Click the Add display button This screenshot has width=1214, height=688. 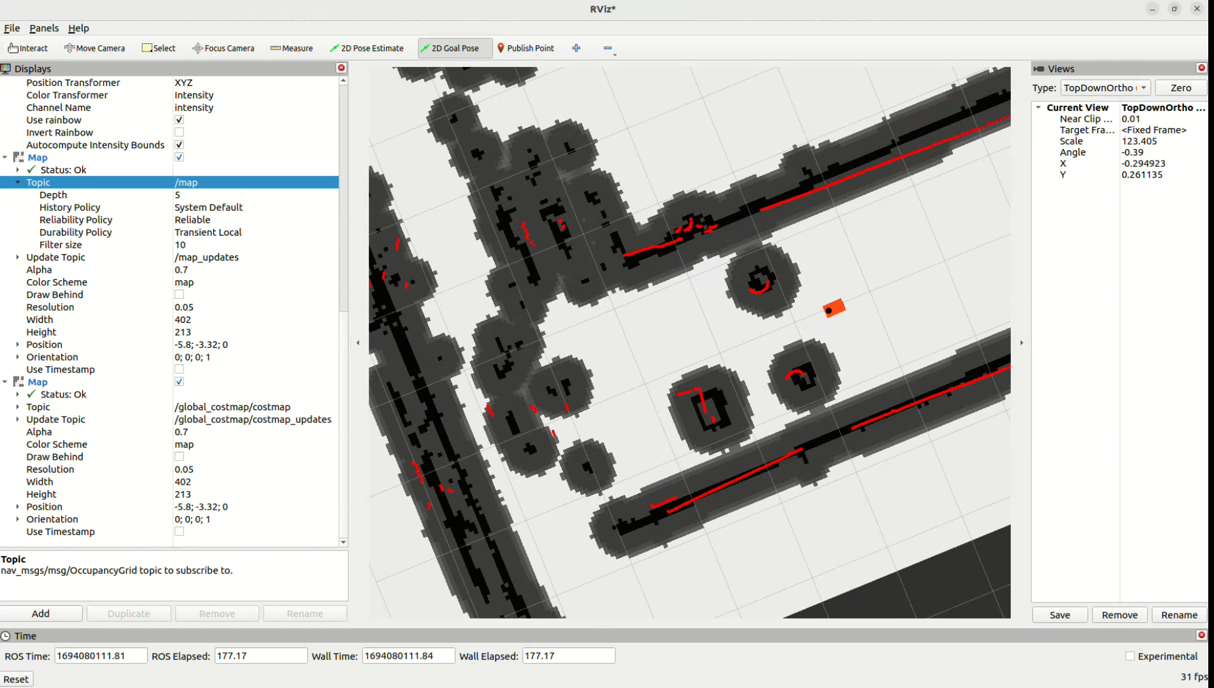point(41,613)
